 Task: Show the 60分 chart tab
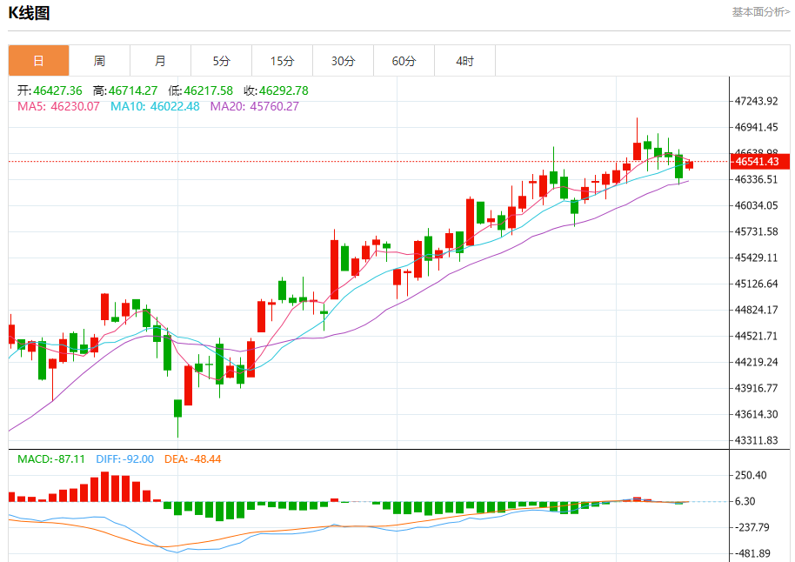(x=404, y=61)
